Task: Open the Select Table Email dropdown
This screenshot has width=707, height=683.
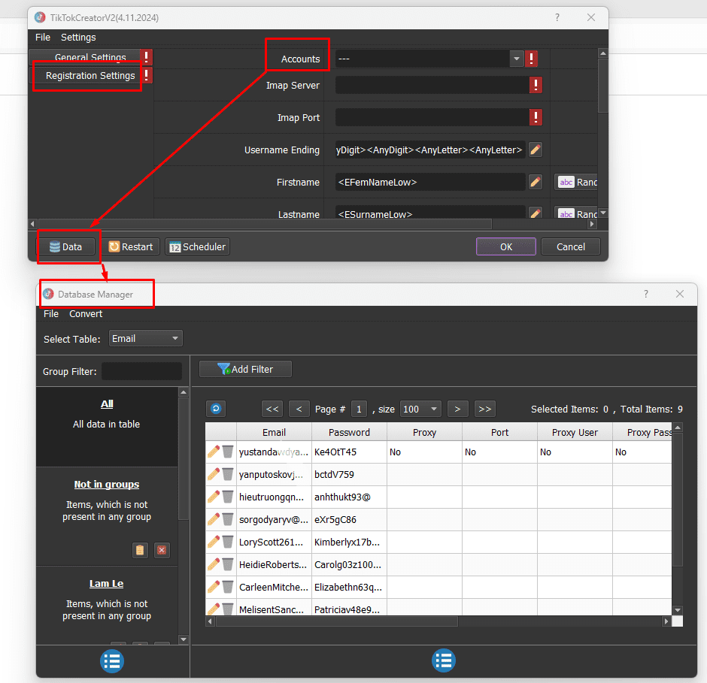Action: [146, 339]
